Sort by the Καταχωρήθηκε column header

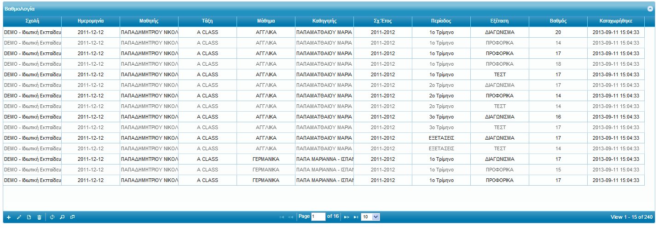(616, 21)
